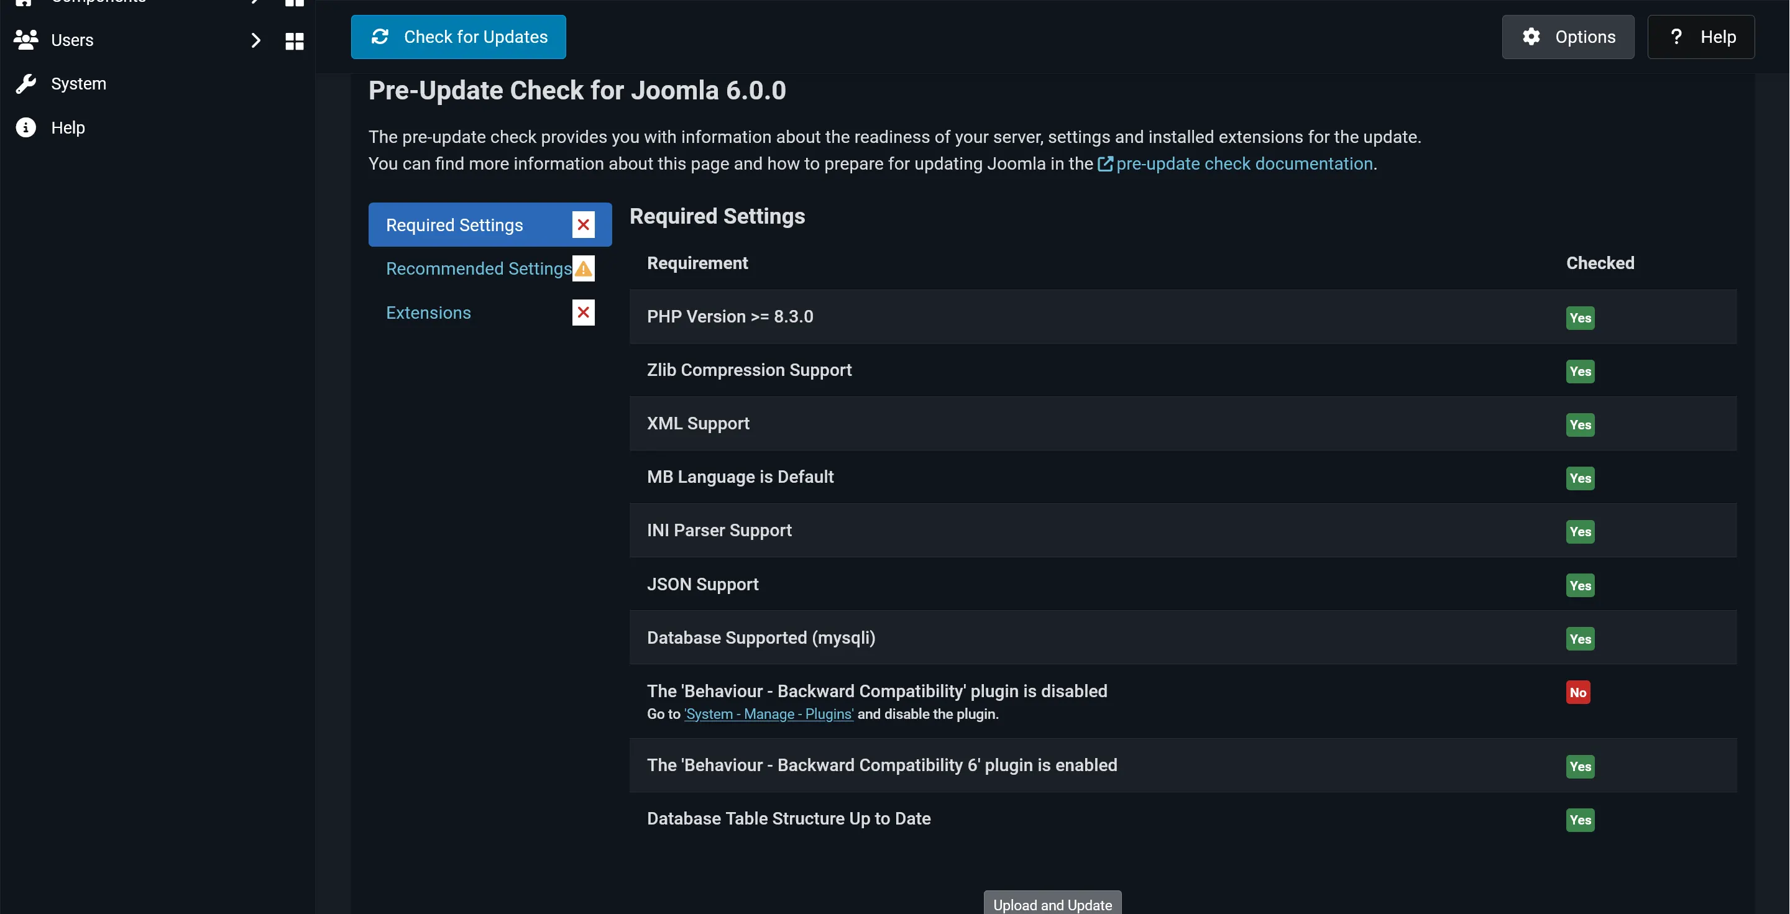Click the Help toolbar button

[1700, 37]
